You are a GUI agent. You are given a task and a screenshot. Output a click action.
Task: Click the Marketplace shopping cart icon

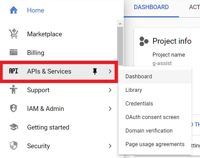(14, 34)
